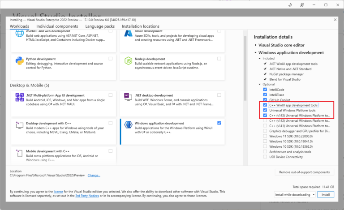This screenshot has width=344, height=210.
Task: Open the Install while downloading dropdown
Action: pyautogui.click(x=295, y=195)
